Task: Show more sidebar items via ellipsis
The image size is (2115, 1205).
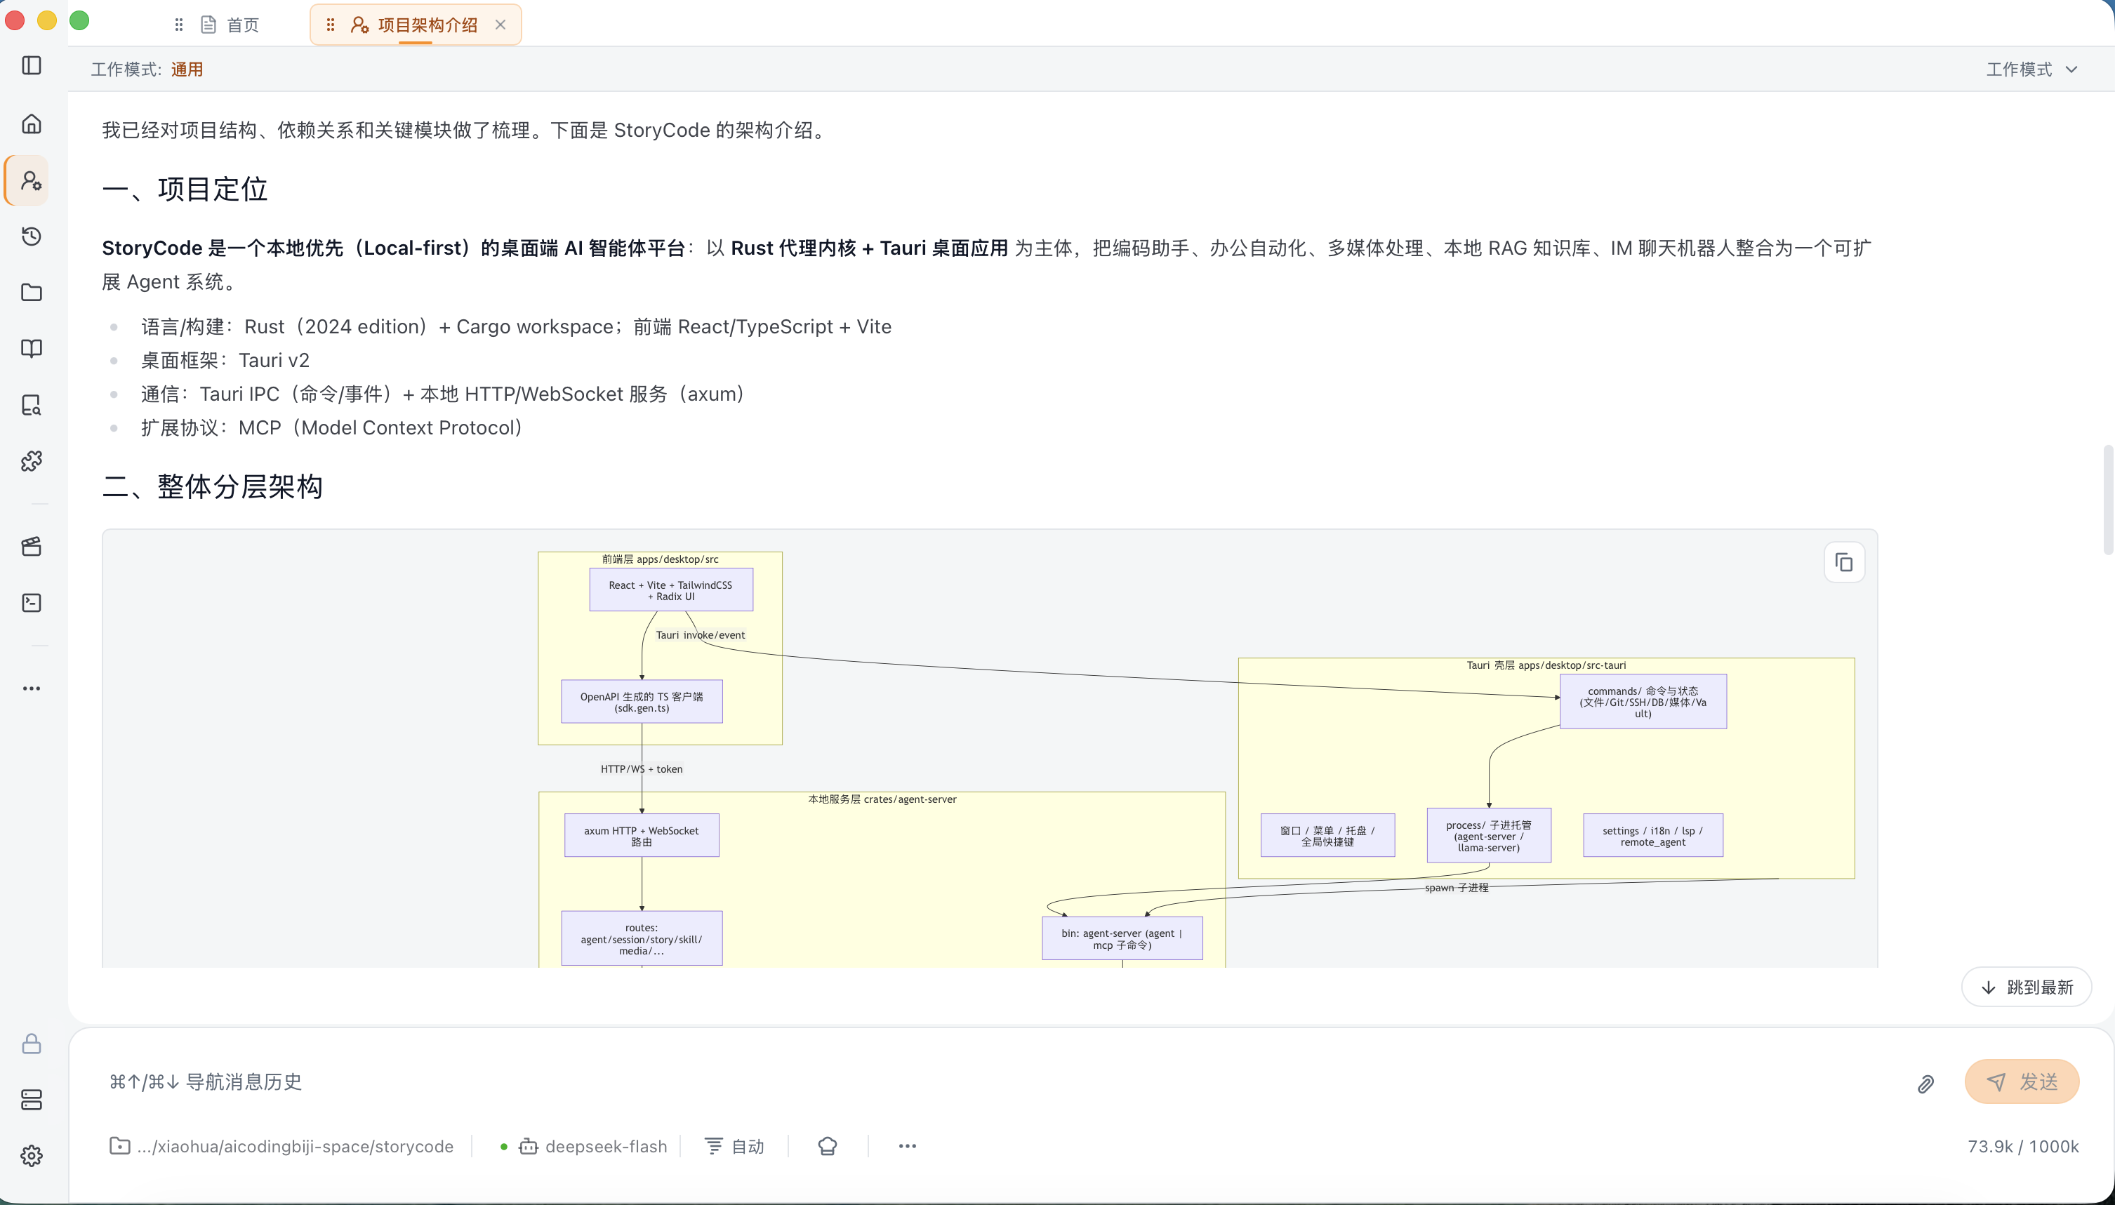Action: pos(32,688)
